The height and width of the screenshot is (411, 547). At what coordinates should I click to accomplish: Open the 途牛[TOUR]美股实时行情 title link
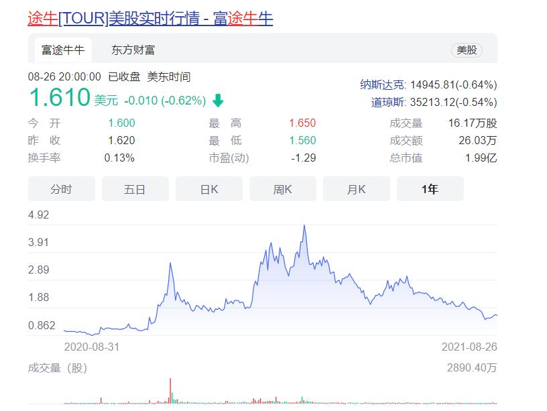click(x=150, y=18)
